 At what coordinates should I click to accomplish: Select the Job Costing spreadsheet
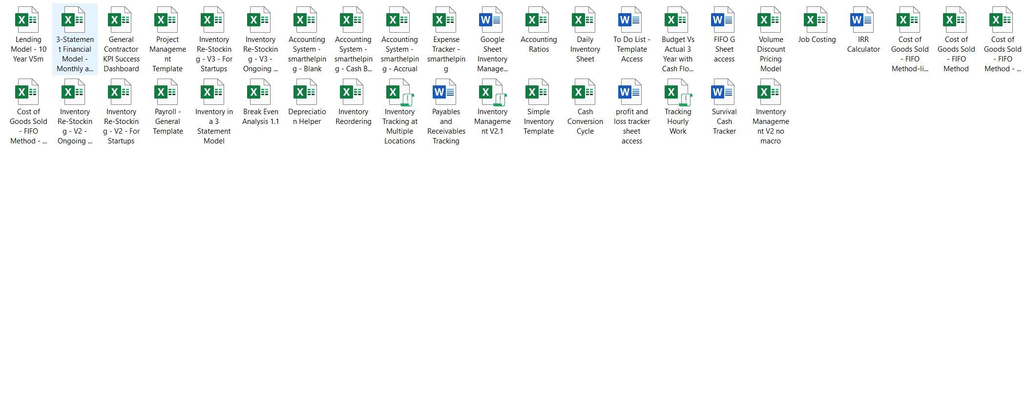click(x=817, y=20)
